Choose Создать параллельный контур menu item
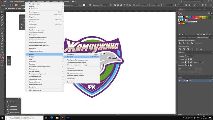The width and height of the screenshot is (213, 120). pos(82,62)
